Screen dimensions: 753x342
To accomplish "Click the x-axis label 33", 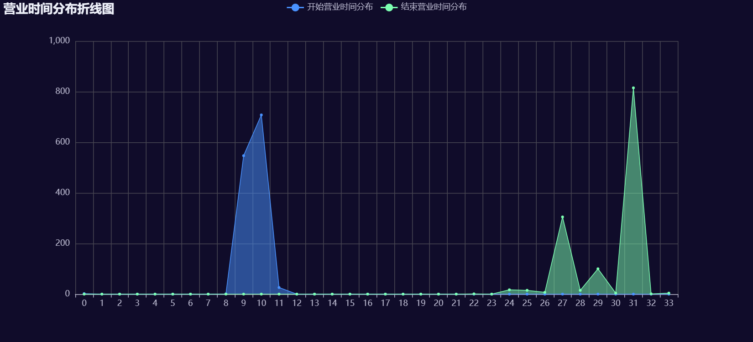I will point(669,303).
